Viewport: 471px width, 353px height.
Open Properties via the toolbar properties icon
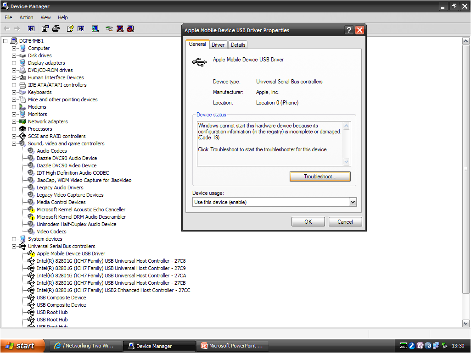(x=45, y=29)
